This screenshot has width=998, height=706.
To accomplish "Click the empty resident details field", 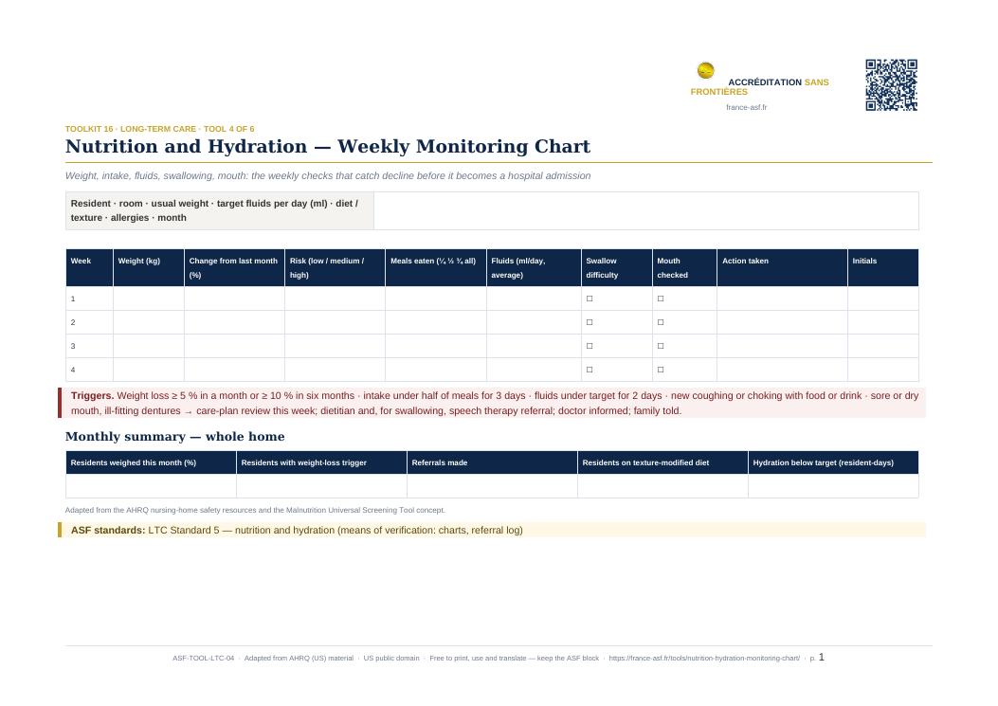I will 646,210.
